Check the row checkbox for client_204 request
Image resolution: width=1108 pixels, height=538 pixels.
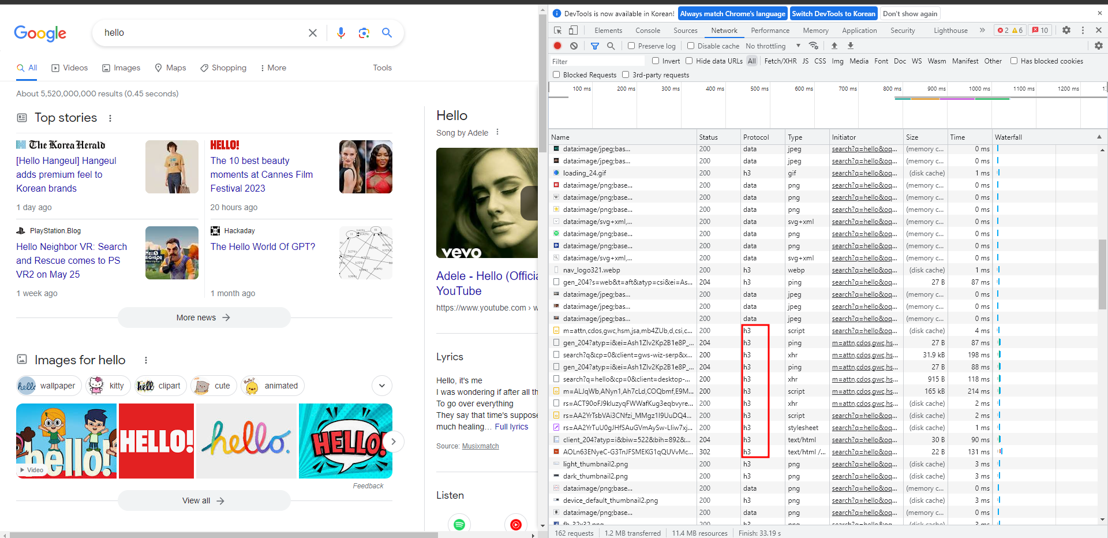tap(556, 440)
